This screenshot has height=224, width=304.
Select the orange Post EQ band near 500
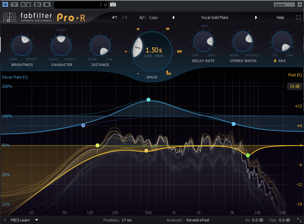tap(146, 151)
